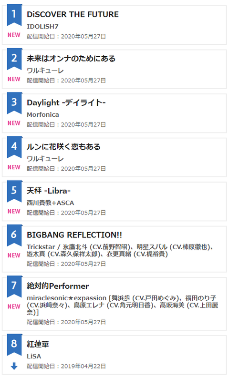Screen dimensions: 229x377
Task: Open song 未来はオンナのためにある
Action: tap(71, 59)
